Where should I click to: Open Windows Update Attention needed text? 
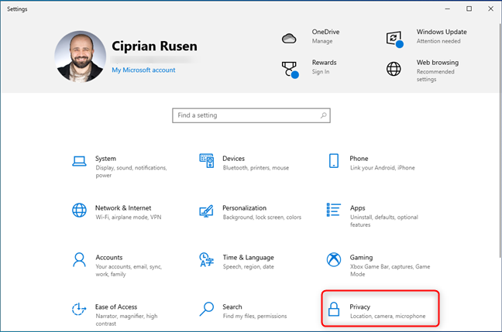pos(438,41)
